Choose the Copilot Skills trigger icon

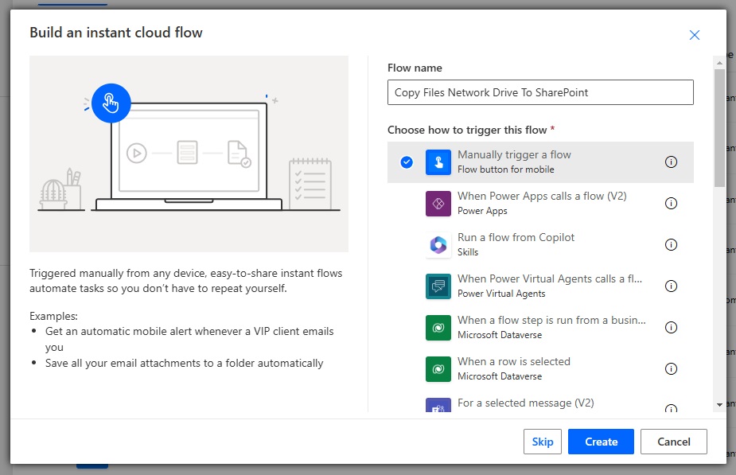click(438, 244)
